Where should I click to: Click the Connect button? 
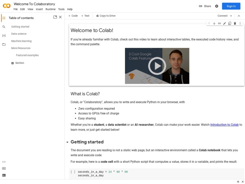click(223, 16)
